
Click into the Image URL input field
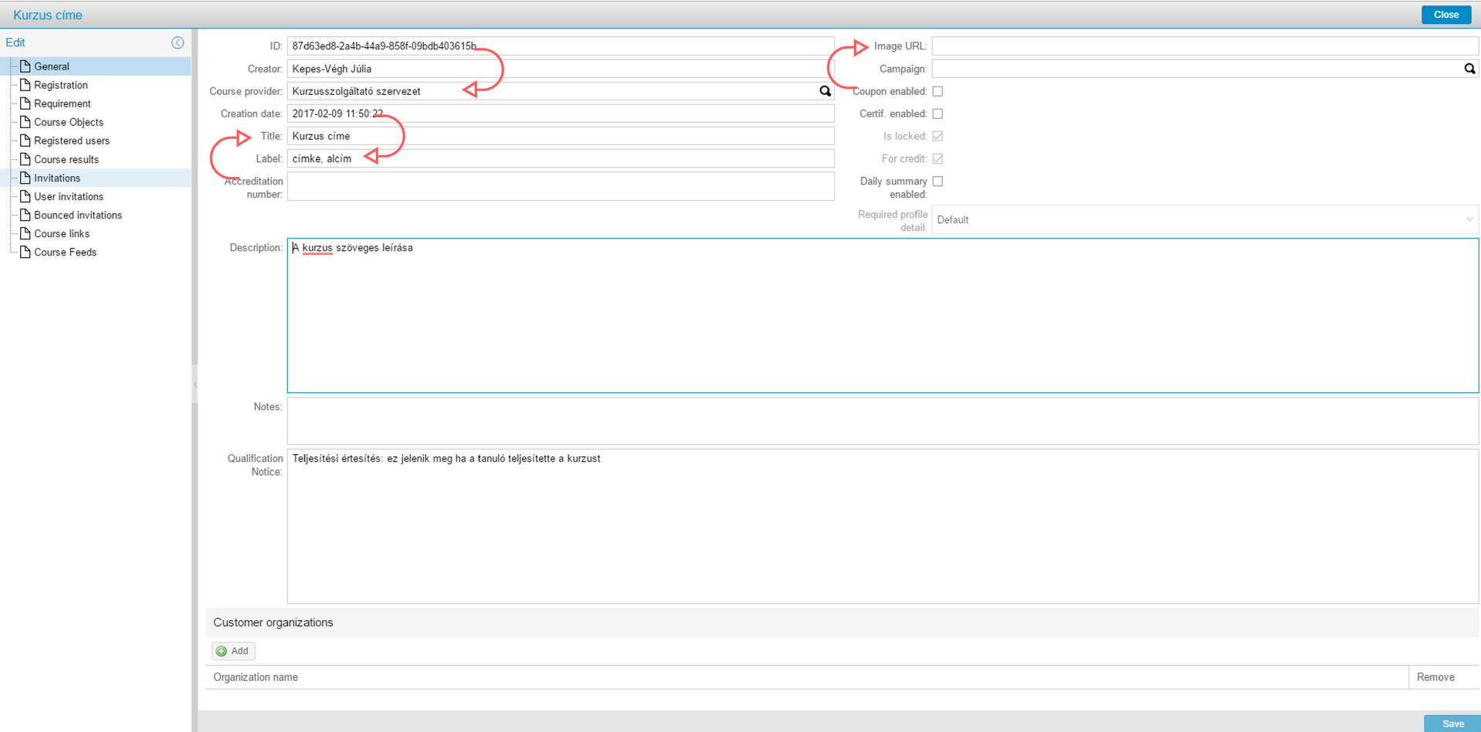[1204, 46]
